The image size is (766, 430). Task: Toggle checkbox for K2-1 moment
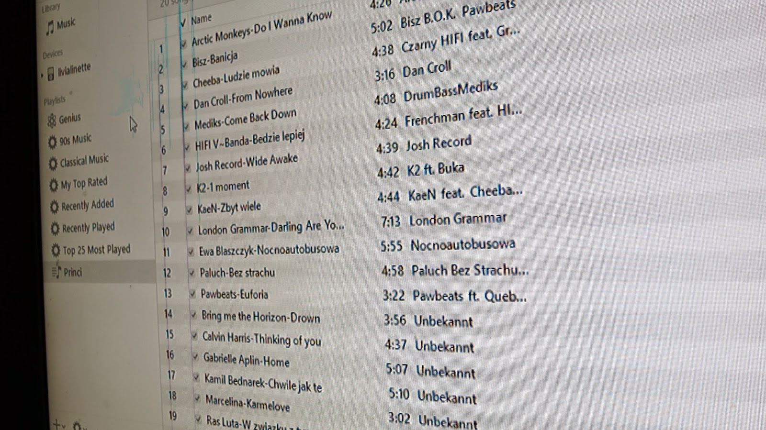point(189,189)
